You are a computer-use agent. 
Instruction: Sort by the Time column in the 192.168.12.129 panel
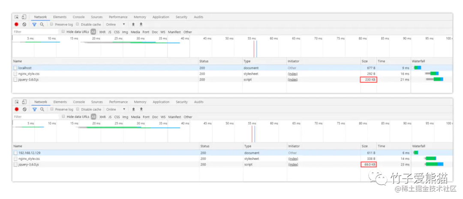(x=394, y=146)
